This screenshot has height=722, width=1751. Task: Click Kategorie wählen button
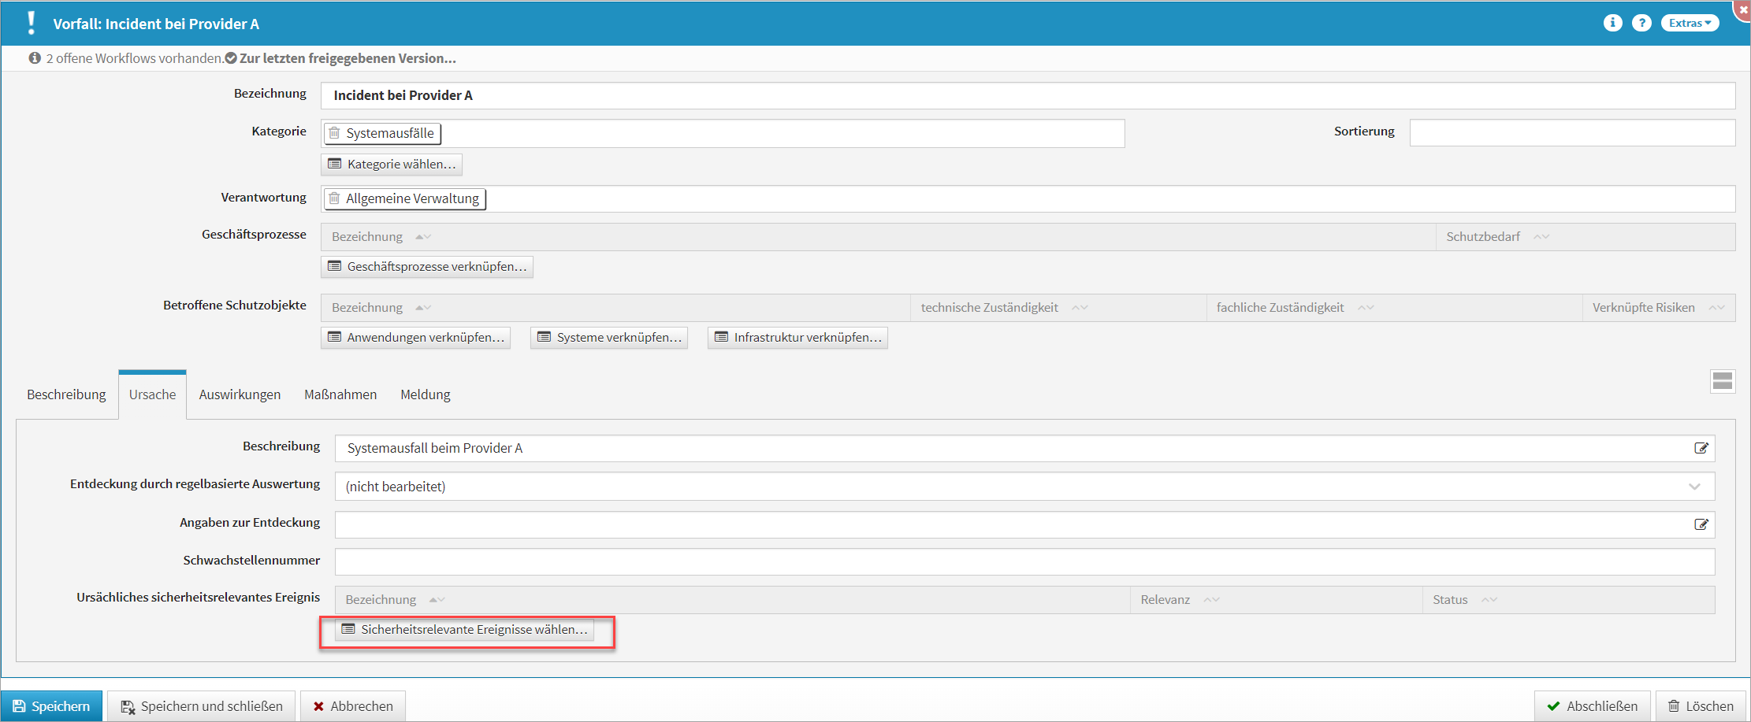click(392, 165)
